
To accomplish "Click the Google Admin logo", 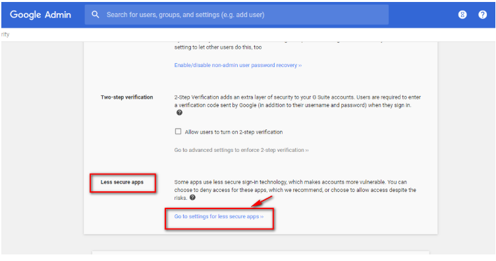I will (x=40, y=14).
